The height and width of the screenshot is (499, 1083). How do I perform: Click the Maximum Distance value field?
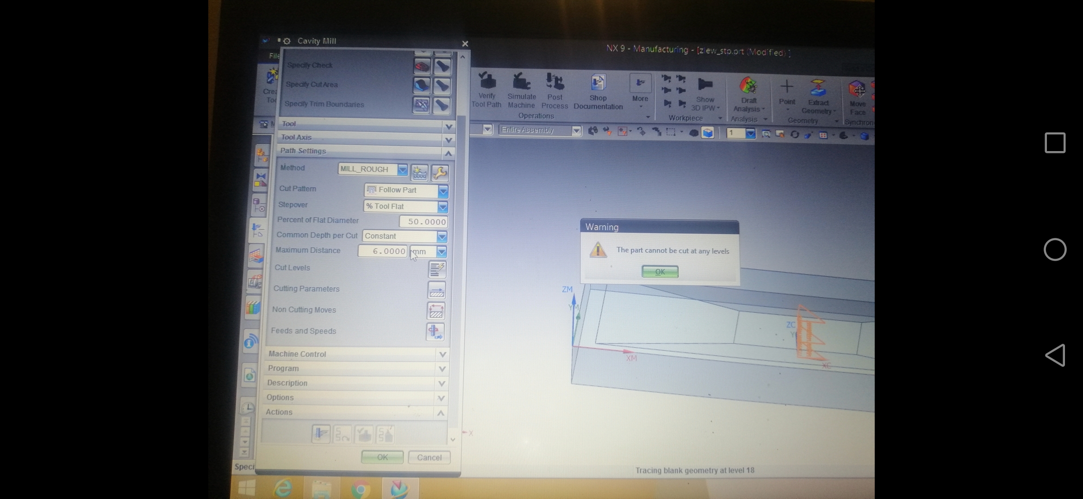pos(383,251)
